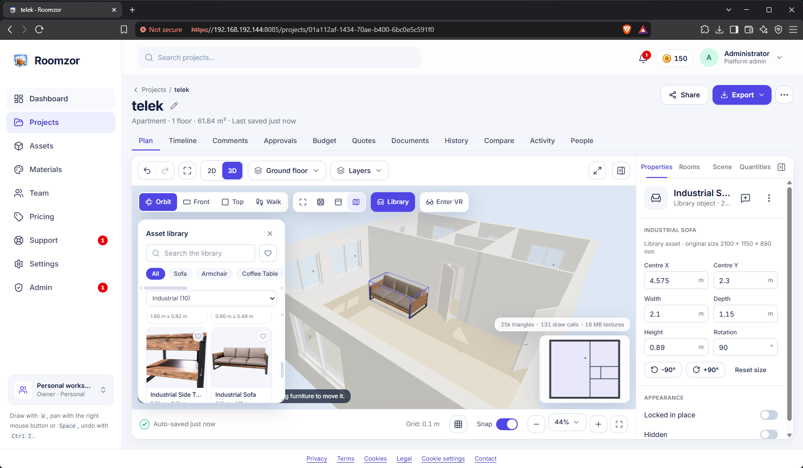Screen dimensions: 803x468
Task: Open the 44% zoom level dropdown
Action: (567, 422)
